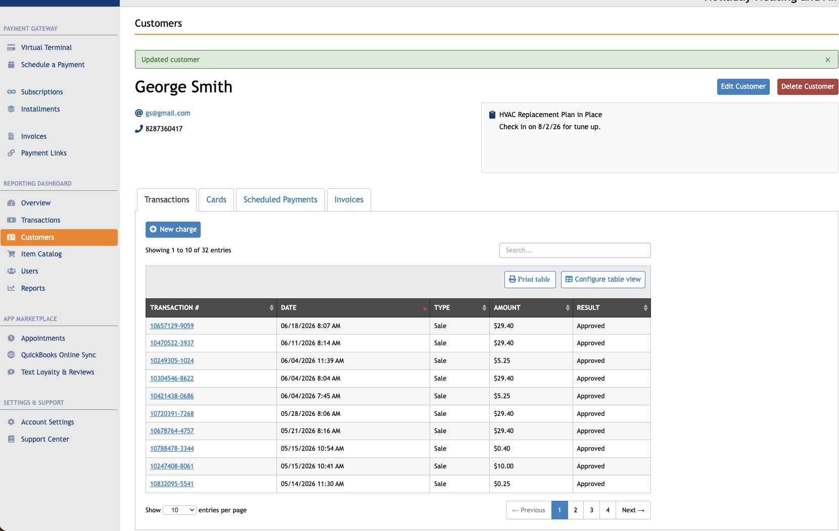Click the phone icon next to 8287360417
The image size is (839, 531).
(139, 129)
